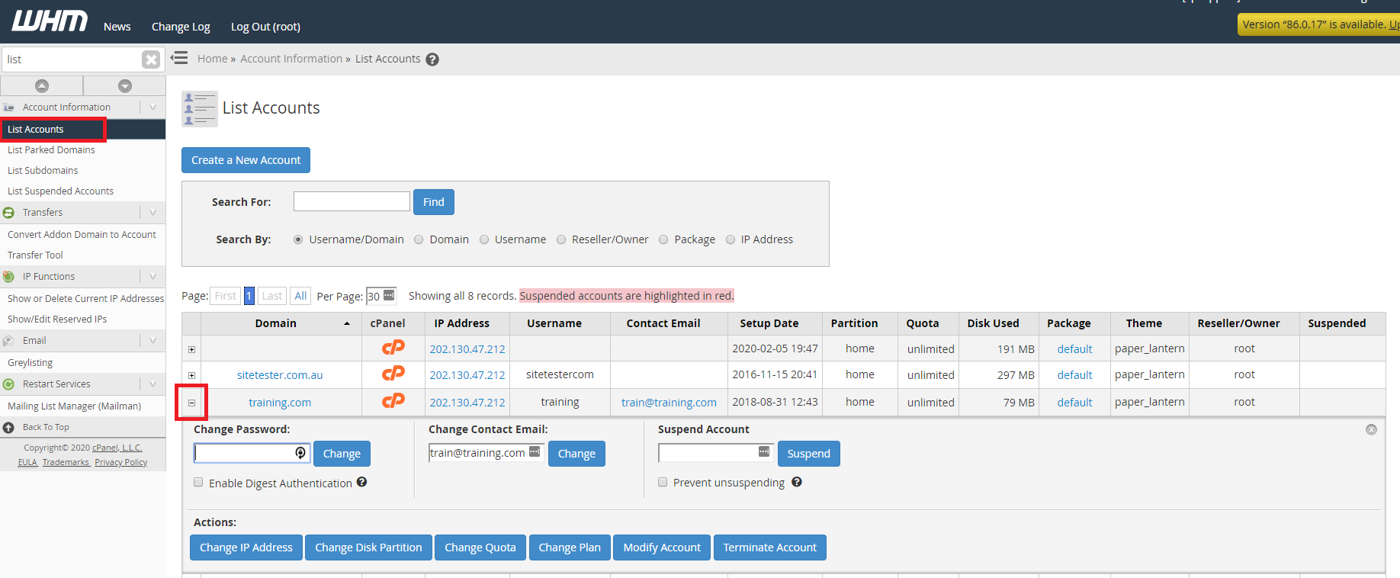Enable Digest Authentication checkbox
This screenshot has width=1400, height=578.
coord(198,482)
